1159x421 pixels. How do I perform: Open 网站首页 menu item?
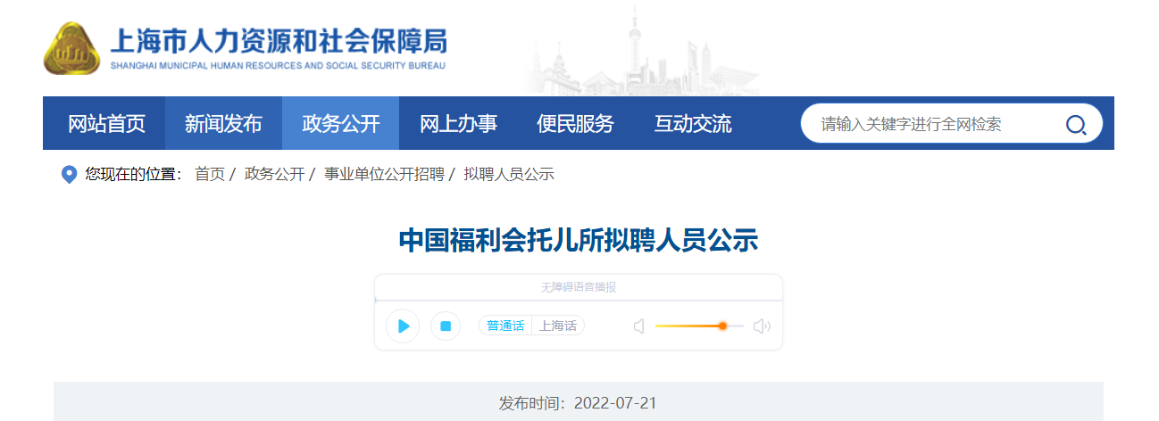coord(106,124)
